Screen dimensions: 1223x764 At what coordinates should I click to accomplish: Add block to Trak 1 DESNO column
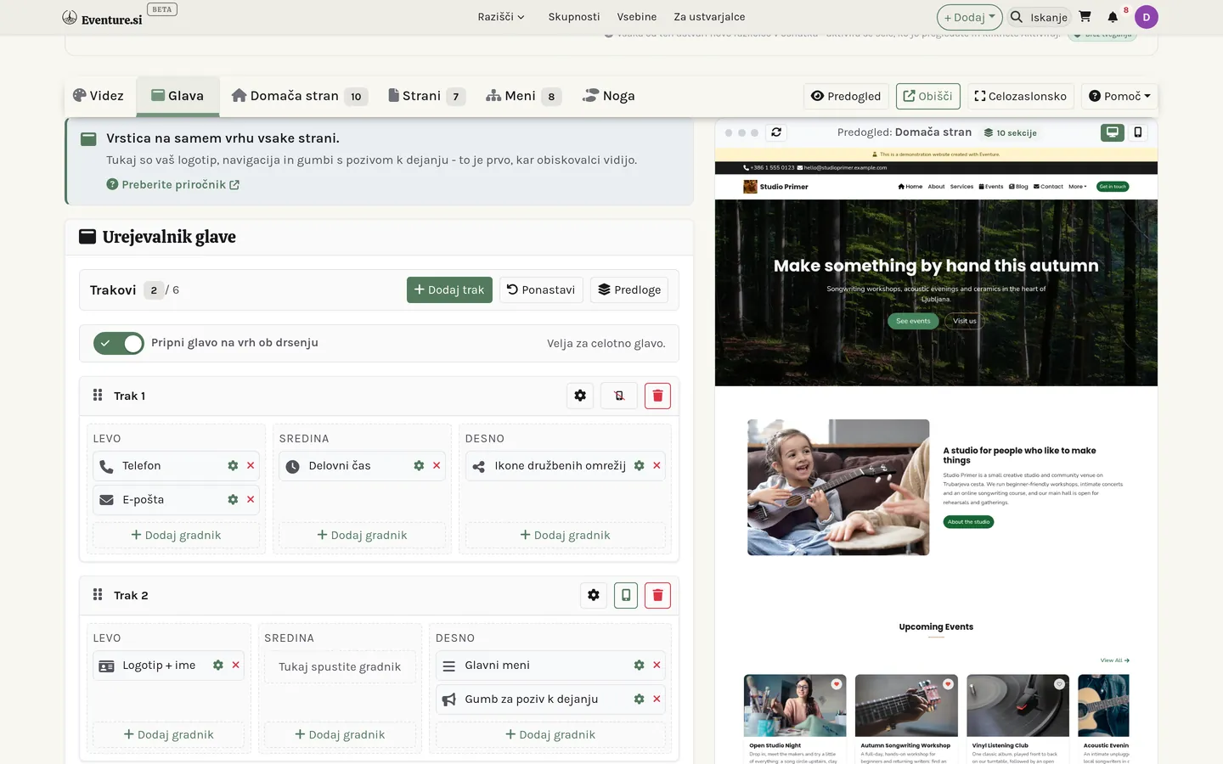click(x=565, y=536)
